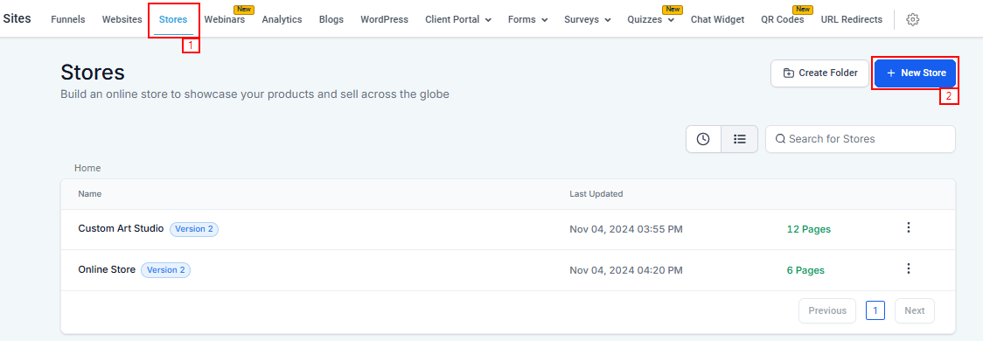This screenshot has width=983, height=341.
Task: Open the WordPress tab
Action: coord(384,19)
